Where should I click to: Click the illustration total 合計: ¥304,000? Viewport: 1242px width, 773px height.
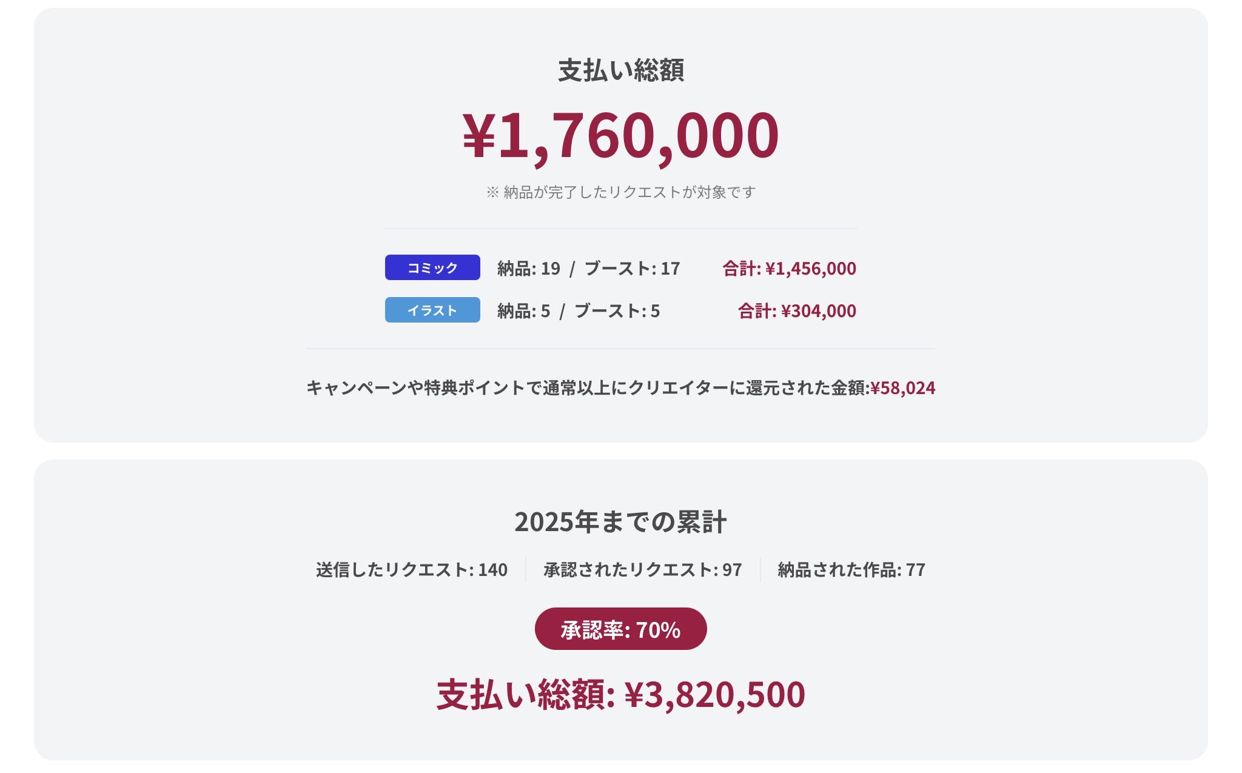[x=797, y=311]
